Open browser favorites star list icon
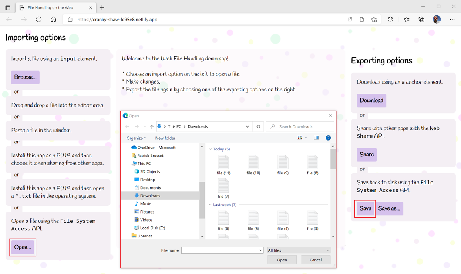The image size is (461, 274). pos(407,20)
